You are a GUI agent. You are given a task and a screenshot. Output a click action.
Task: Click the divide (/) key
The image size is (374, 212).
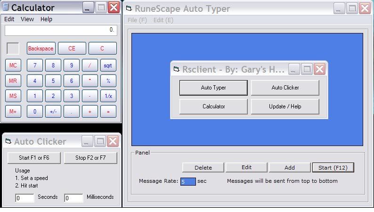tap(90, 65)
